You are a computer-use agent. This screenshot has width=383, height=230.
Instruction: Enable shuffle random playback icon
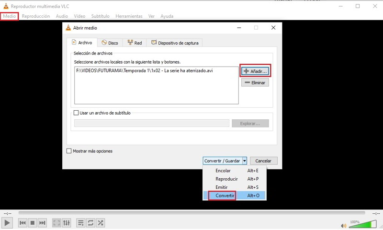coord(101,223)
